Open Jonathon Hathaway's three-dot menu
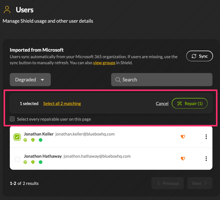Screen dimensions: 220x200 click(206, 159)
